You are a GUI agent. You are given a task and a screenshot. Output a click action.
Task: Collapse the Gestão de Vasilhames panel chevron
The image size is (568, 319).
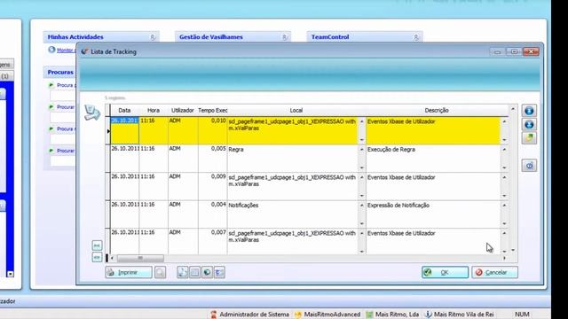click(284, 37)
